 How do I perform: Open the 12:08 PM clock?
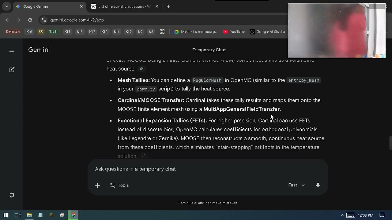tap(366, 215)
